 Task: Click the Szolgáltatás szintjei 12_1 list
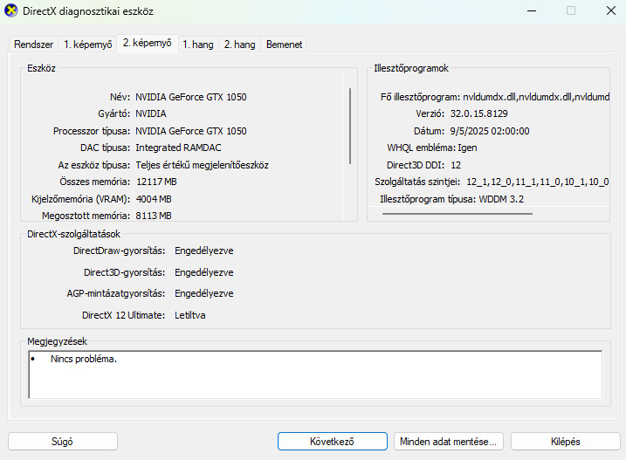pos(537,182)
